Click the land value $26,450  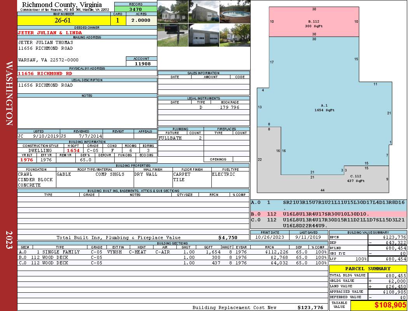coord(396,287)
